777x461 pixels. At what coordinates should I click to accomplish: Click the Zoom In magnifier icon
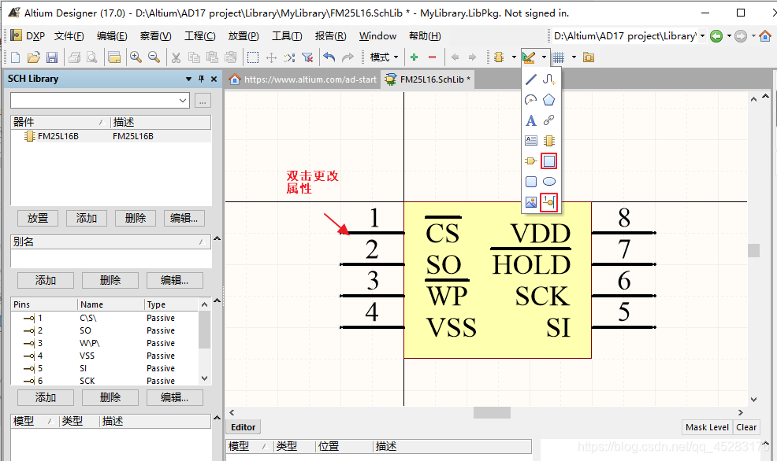tap(136, 57)
